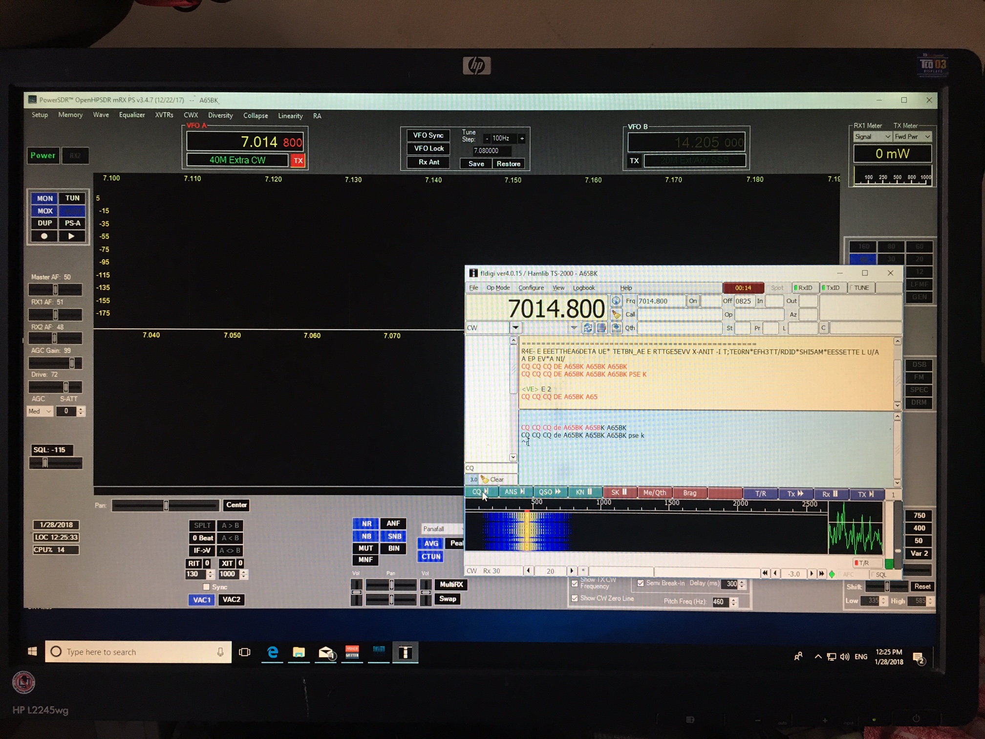Toggle the MON button
This screenshot has width=985, height=739.
click(x=44, y=198)
